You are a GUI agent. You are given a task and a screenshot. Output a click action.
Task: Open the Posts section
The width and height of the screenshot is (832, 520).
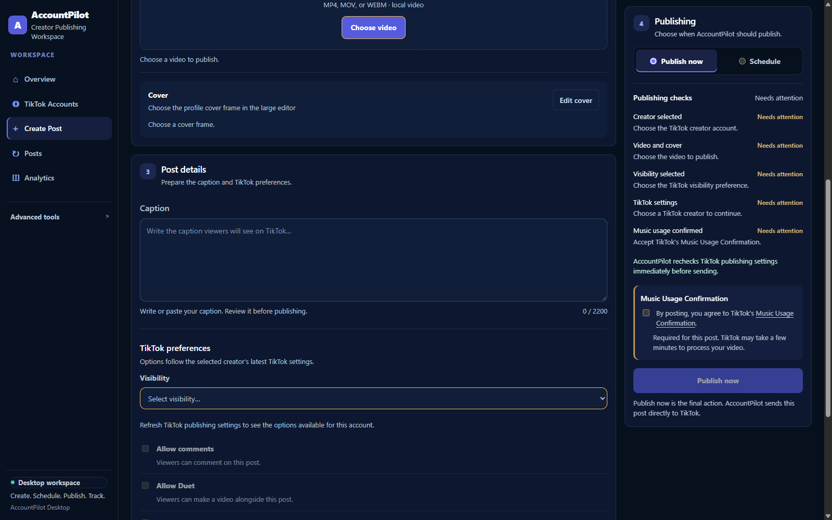[59, 153]
